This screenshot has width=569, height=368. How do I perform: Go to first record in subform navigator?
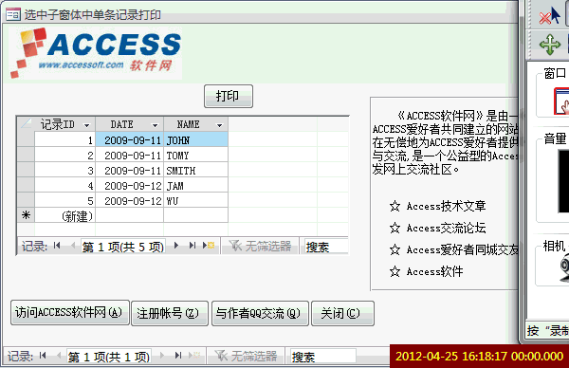coord(57,246)
